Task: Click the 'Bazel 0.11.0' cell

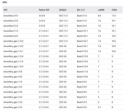Action: [x=82, y=72]
